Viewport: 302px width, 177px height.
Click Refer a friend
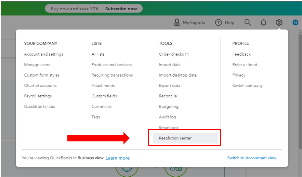[245, 65]
